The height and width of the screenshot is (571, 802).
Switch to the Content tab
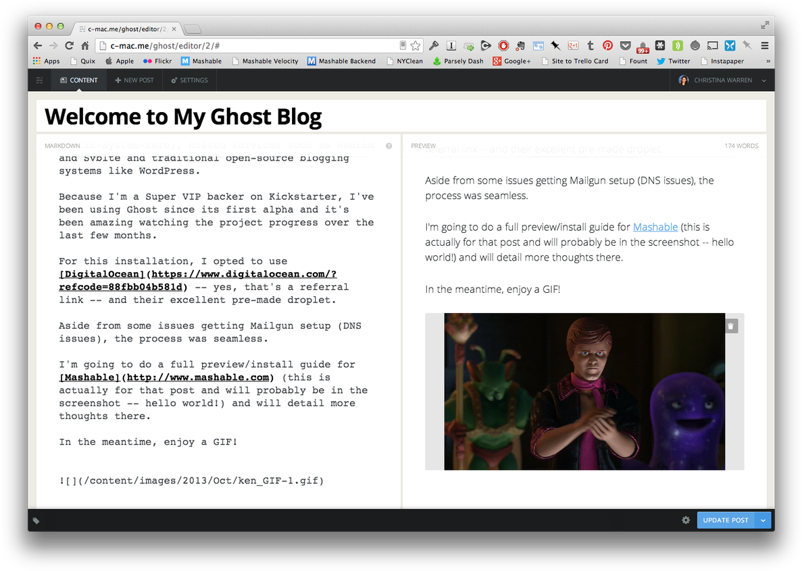point(78,80)
